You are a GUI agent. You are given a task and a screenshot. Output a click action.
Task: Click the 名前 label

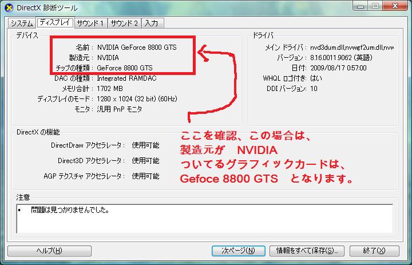click(83, 48)
